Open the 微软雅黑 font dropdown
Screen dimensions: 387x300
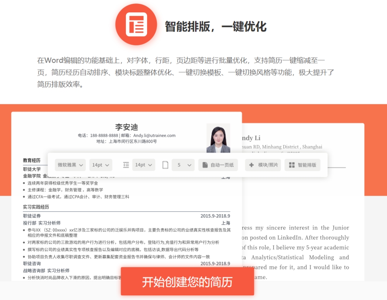pos(70,165)
